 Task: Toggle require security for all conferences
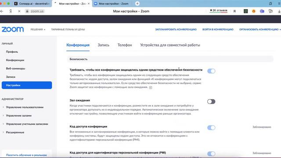[211, 71]
